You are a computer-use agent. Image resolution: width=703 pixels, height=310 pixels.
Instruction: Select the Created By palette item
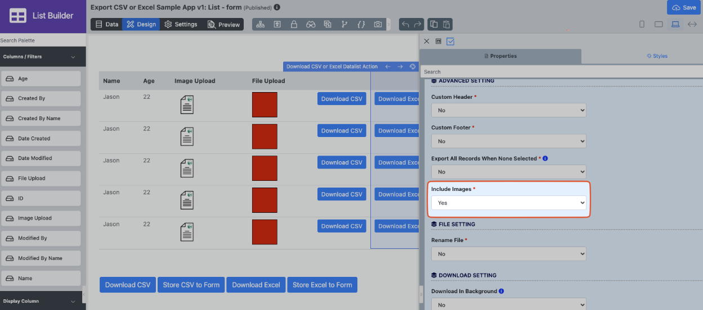click(41, 98)
